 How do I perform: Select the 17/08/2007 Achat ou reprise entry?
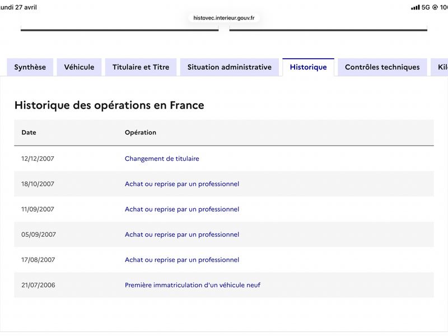[181, 260]
